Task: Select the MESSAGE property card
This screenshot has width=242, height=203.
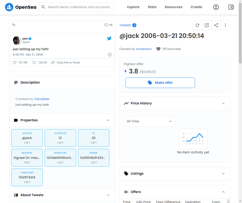Action: (x=27, y=158)
